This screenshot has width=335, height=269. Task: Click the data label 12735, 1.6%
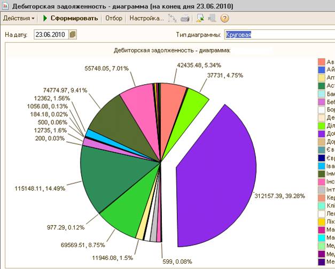(x=50, y=131)
